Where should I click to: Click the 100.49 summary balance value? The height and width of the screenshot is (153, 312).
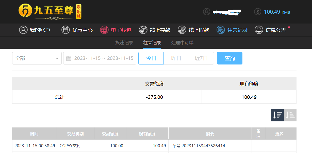point(249,97)
